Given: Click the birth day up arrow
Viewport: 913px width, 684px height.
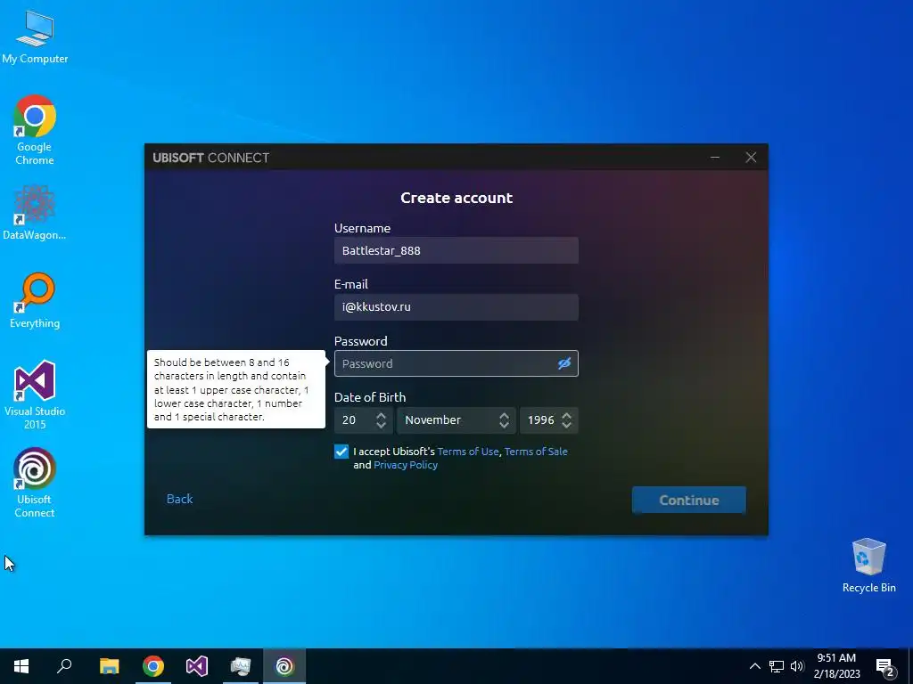Looking at the screenshot, I should (381, 415).
